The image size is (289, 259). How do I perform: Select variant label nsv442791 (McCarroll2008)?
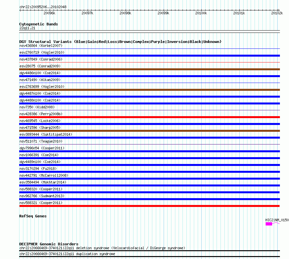(44, 175)
